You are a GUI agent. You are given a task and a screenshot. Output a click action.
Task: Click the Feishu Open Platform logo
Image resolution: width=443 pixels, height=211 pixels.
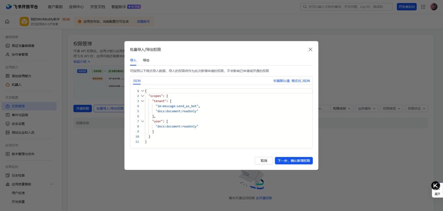pos(22,7)
